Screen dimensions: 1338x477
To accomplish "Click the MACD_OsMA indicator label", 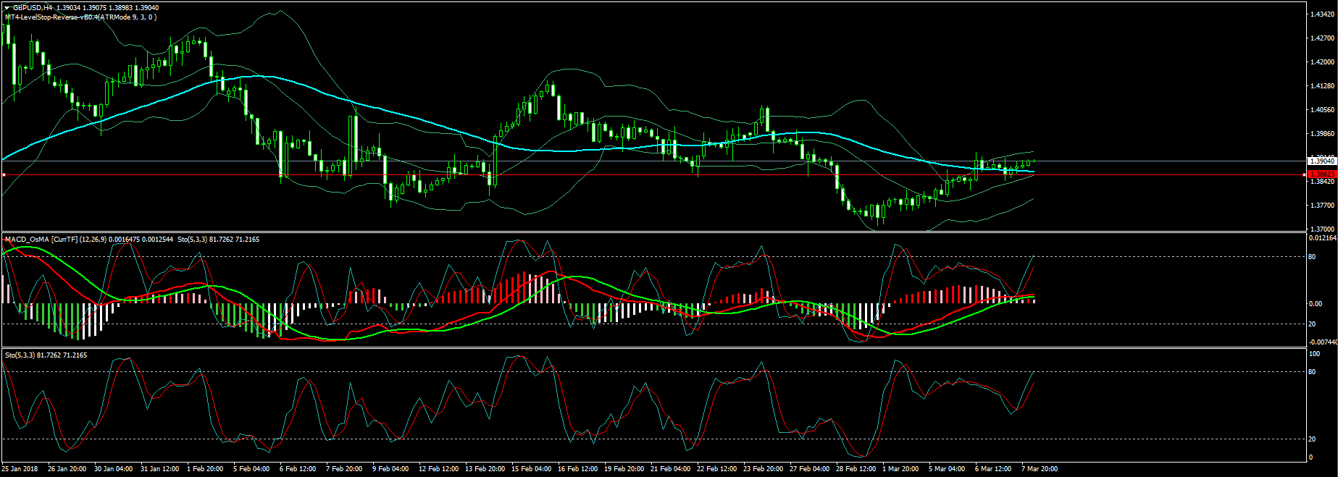I will tap(26, 239).
